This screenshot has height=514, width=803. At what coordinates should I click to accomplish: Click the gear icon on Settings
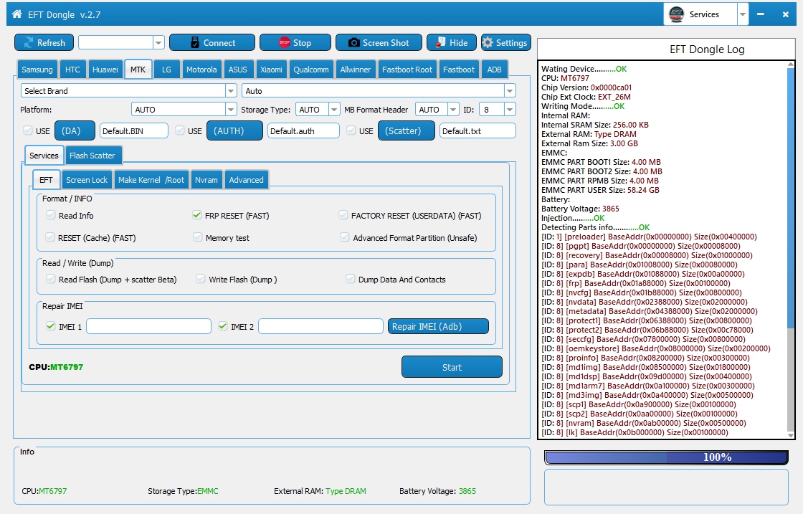pyautogui.click(x=488, y=43)
